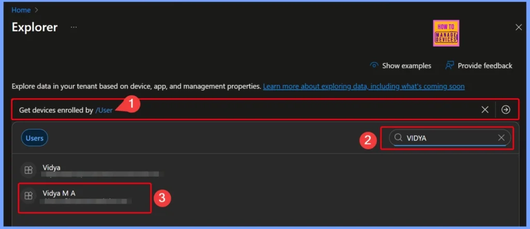
Task: Select the user named Vidya
Action: (52, 167)
